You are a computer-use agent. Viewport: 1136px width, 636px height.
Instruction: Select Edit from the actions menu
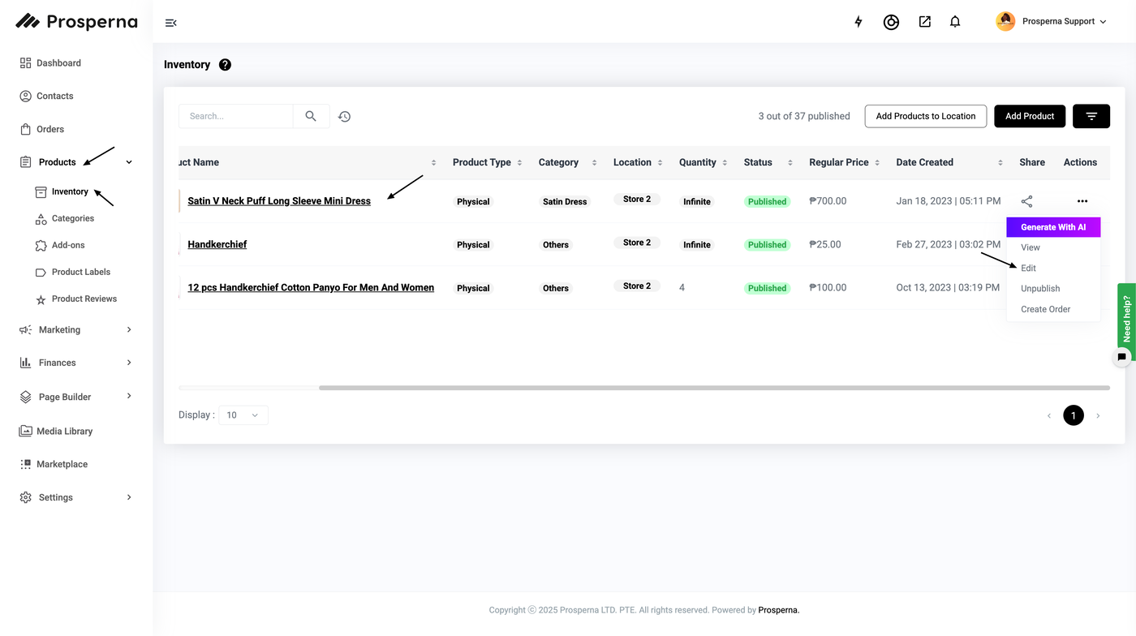1028,268
